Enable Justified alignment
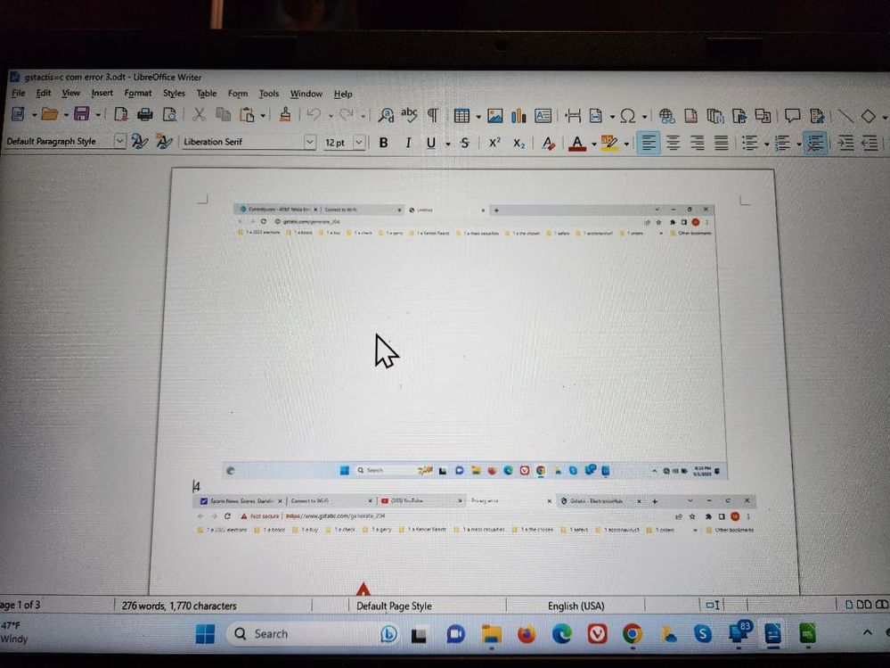The height and width of the screenshot is (668, 890). [722, 143]
